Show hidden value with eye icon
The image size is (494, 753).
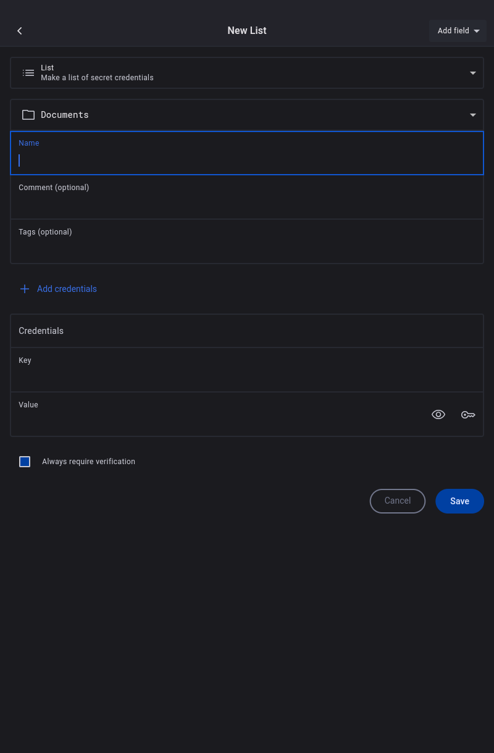click(x=438, y=415)
